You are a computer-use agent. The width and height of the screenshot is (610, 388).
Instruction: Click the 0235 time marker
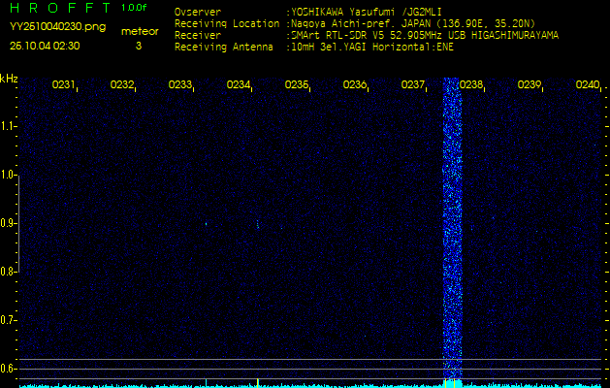point(296,84)
